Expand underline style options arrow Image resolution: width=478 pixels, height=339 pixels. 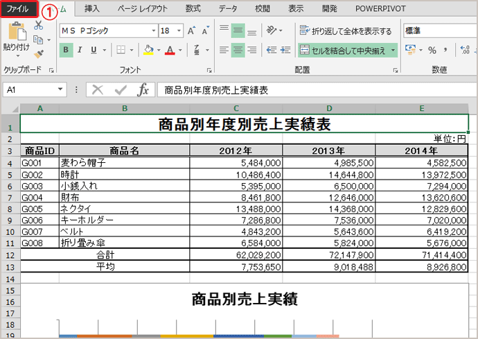click(x=104, y=50)
